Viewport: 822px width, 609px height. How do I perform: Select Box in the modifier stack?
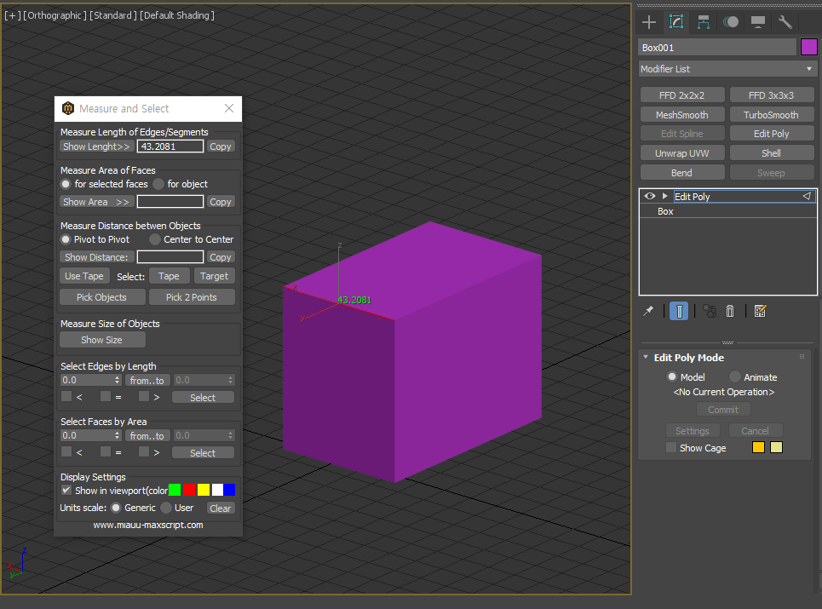click(728, 211)
